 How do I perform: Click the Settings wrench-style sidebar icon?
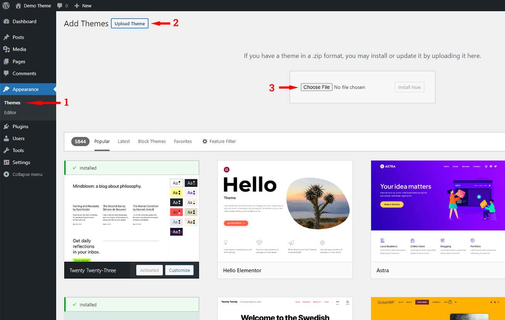(x=7, y=162)
